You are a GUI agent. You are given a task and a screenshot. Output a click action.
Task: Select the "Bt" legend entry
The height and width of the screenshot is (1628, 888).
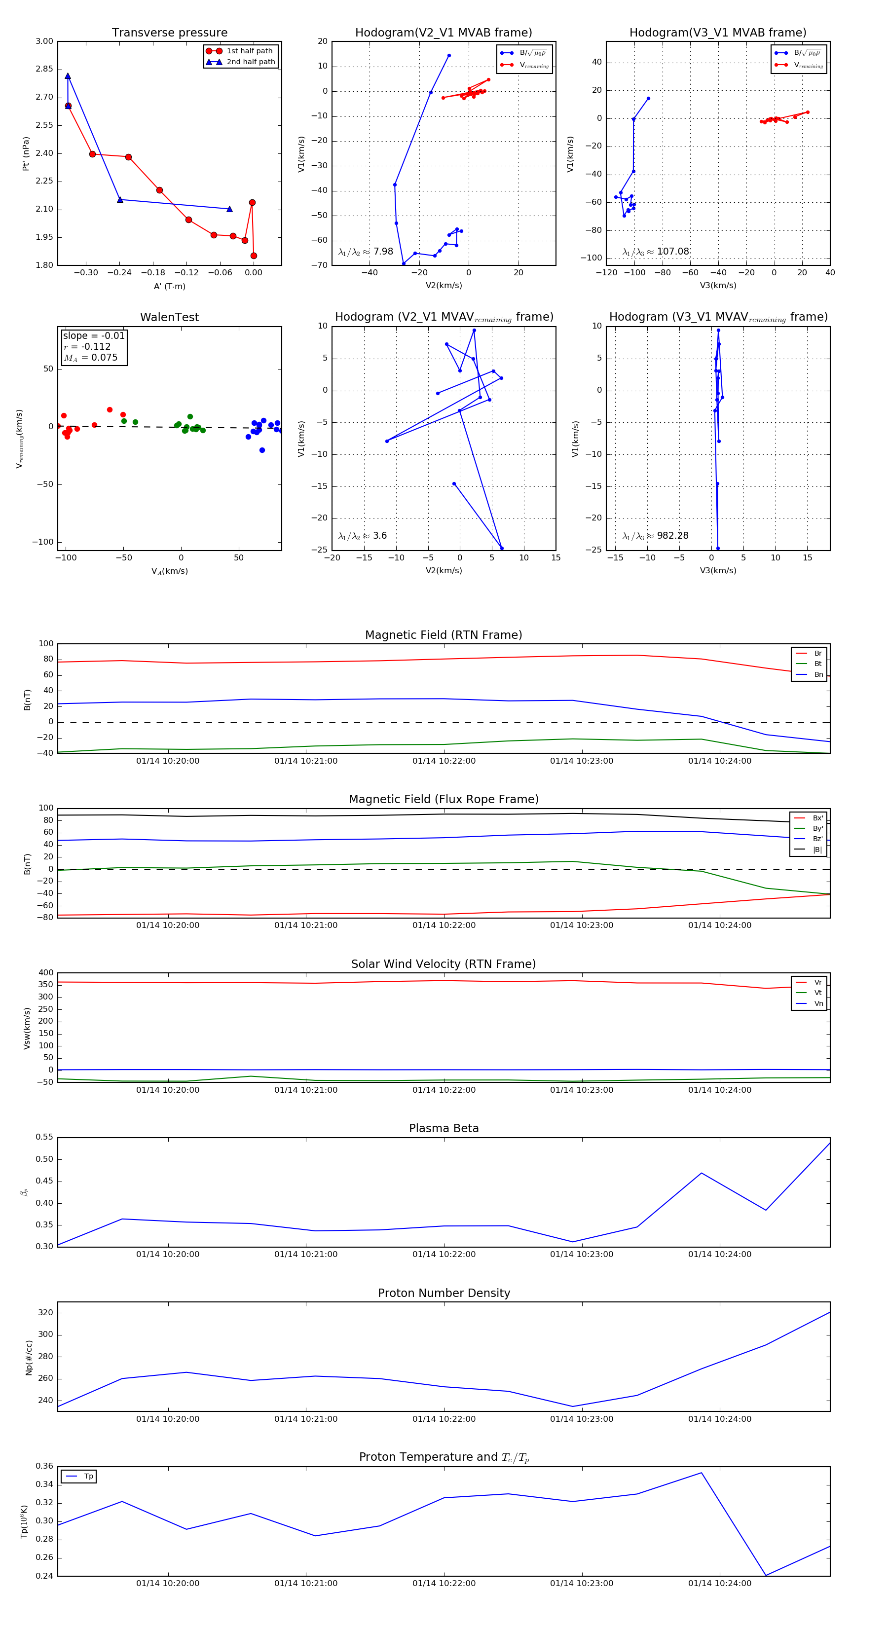(x=810, y=664)
